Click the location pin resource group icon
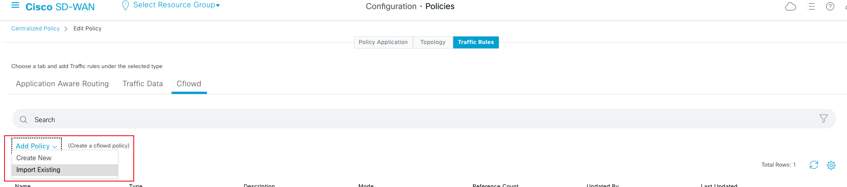 [x=126, y=6]
